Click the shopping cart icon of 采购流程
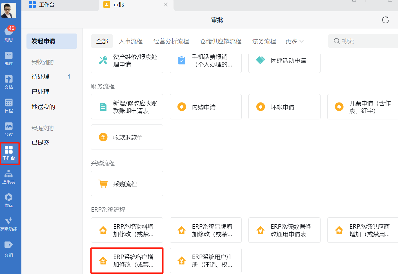The image size is (398, 274). 103,184
